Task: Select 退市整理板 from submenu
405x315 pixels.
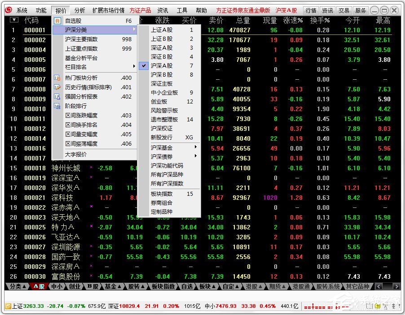Action: (x=169, y=119)
